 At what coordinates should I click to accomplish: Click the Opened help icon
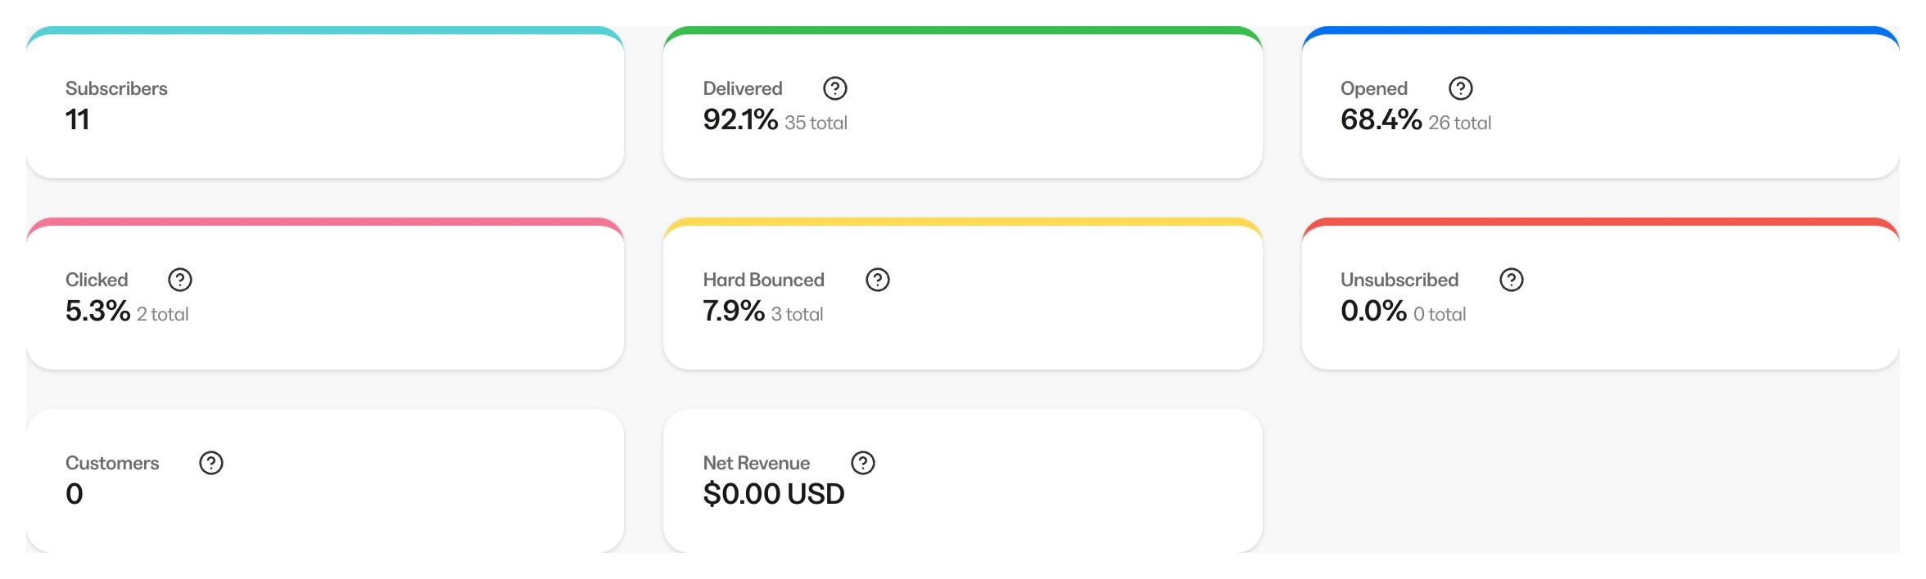coord(1460,88)
